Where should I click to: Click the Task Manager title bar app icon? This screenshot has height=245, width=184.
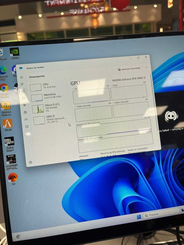21,68
